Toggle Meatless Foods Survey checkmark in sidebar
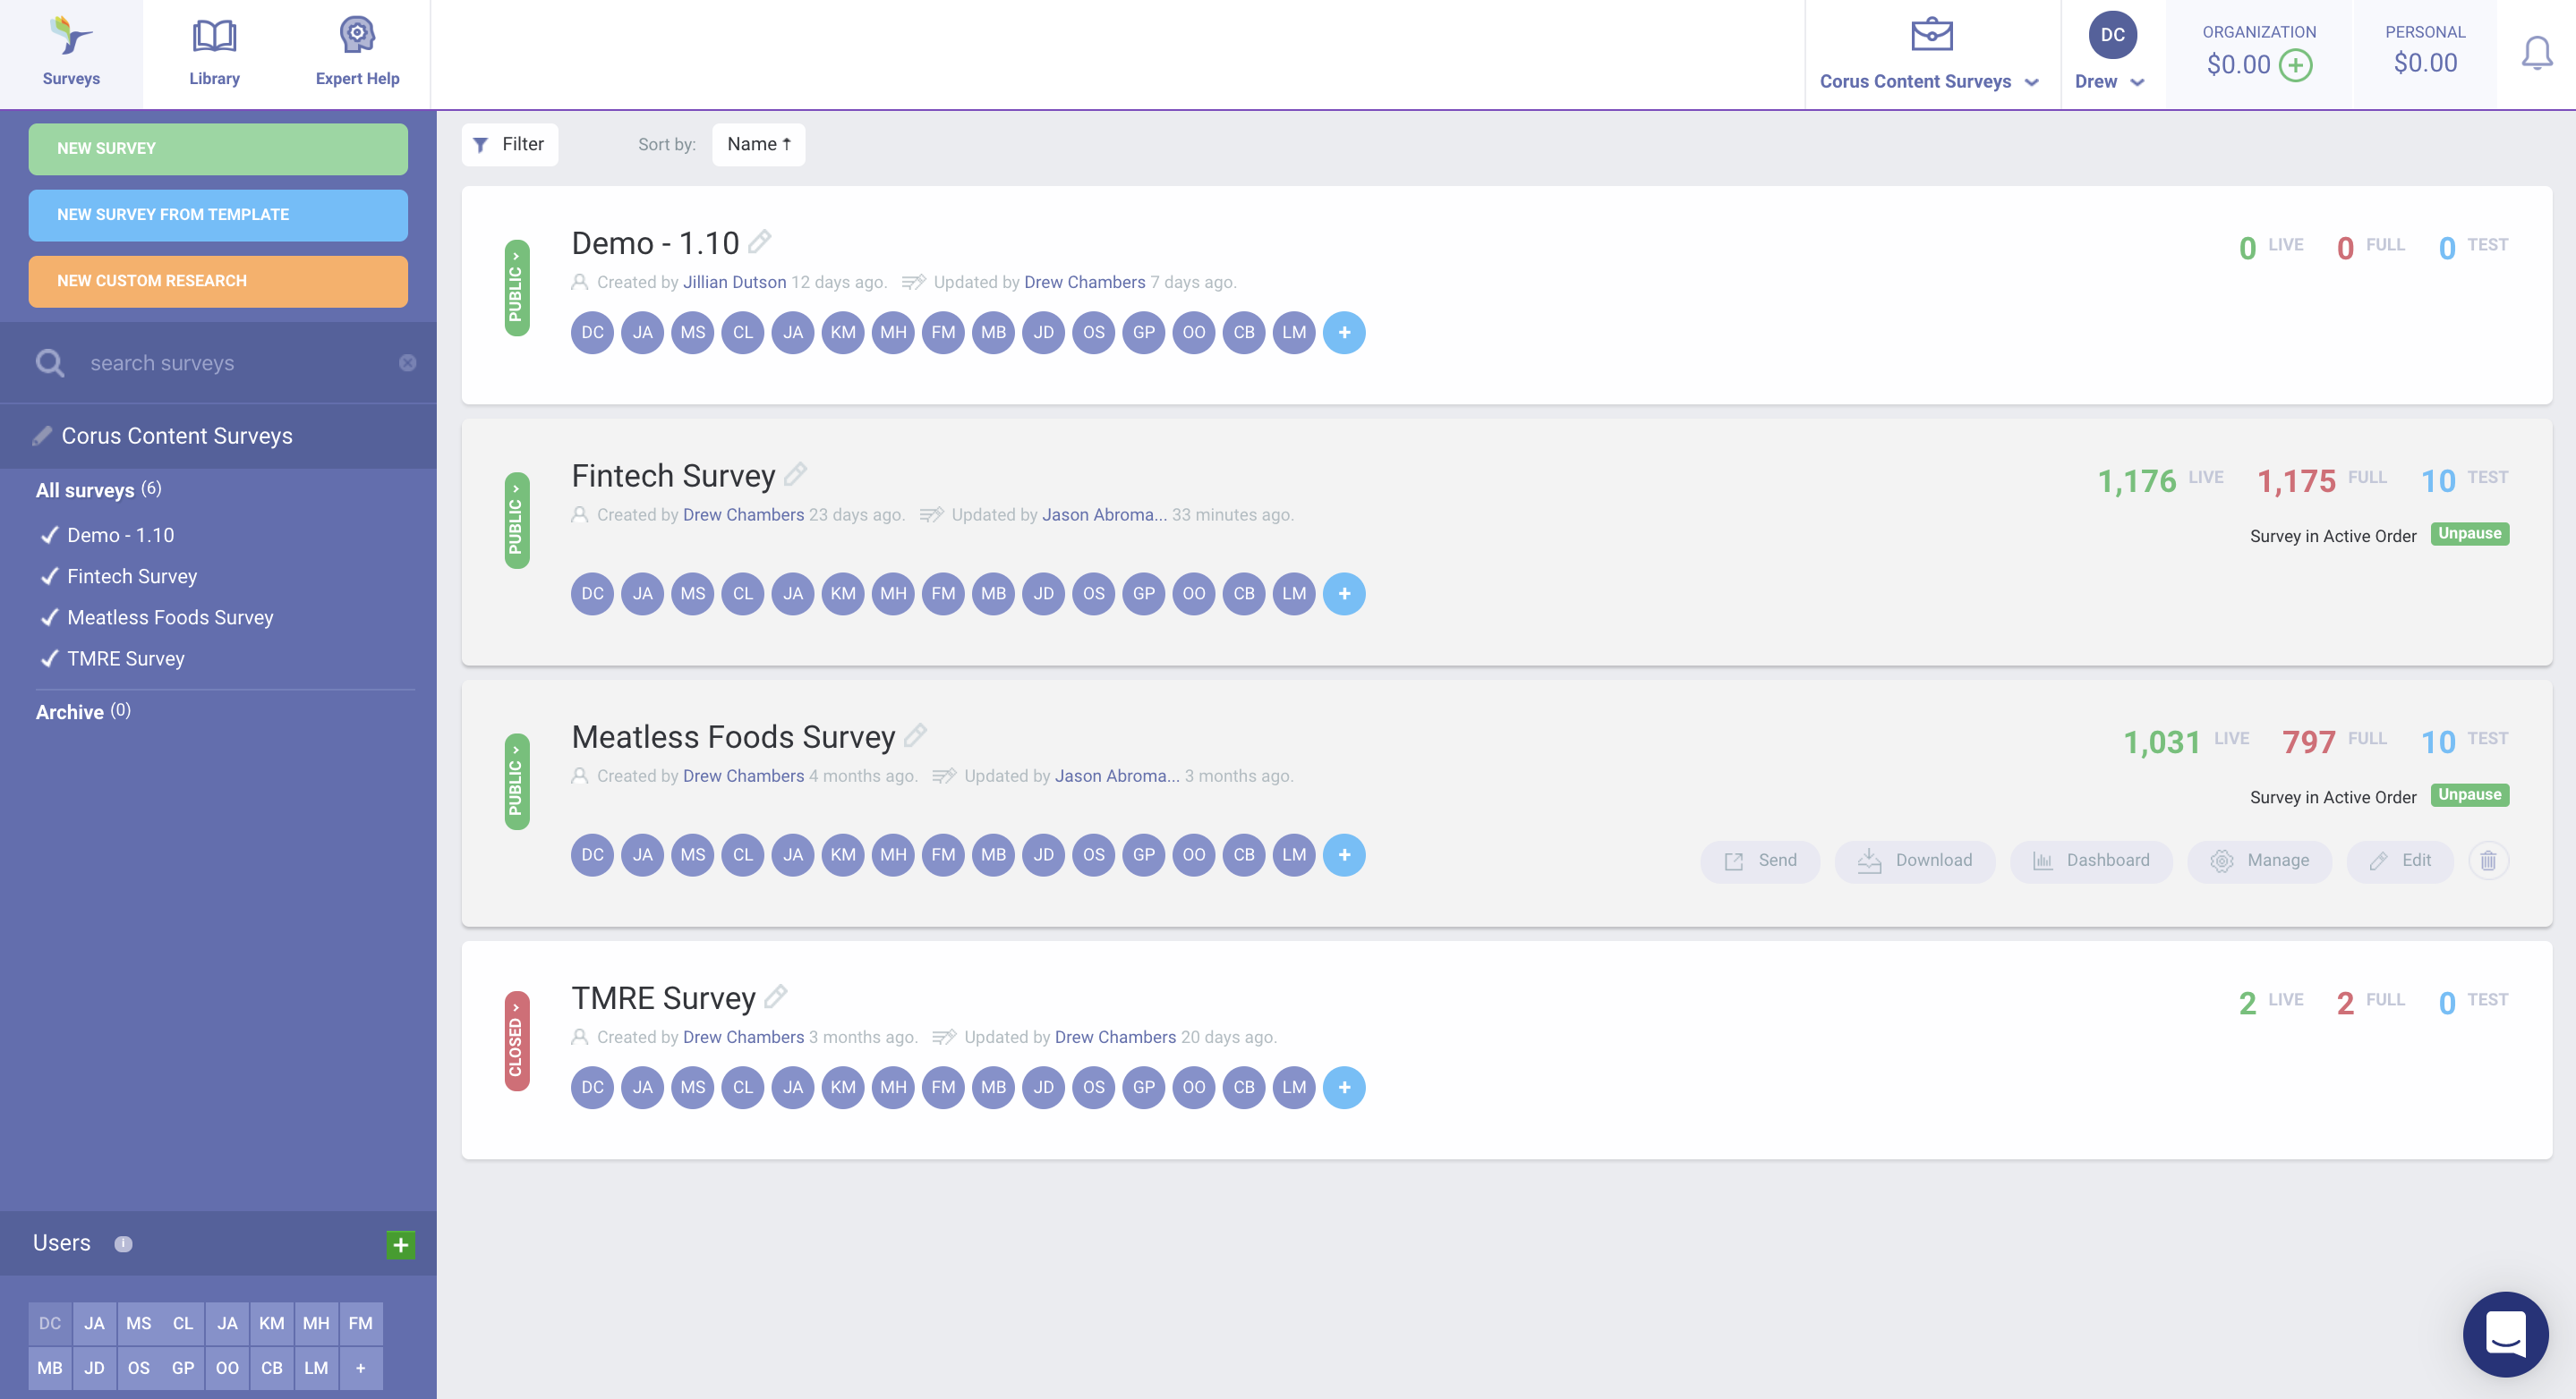The image size is (2576, 1399). [49, 617]
